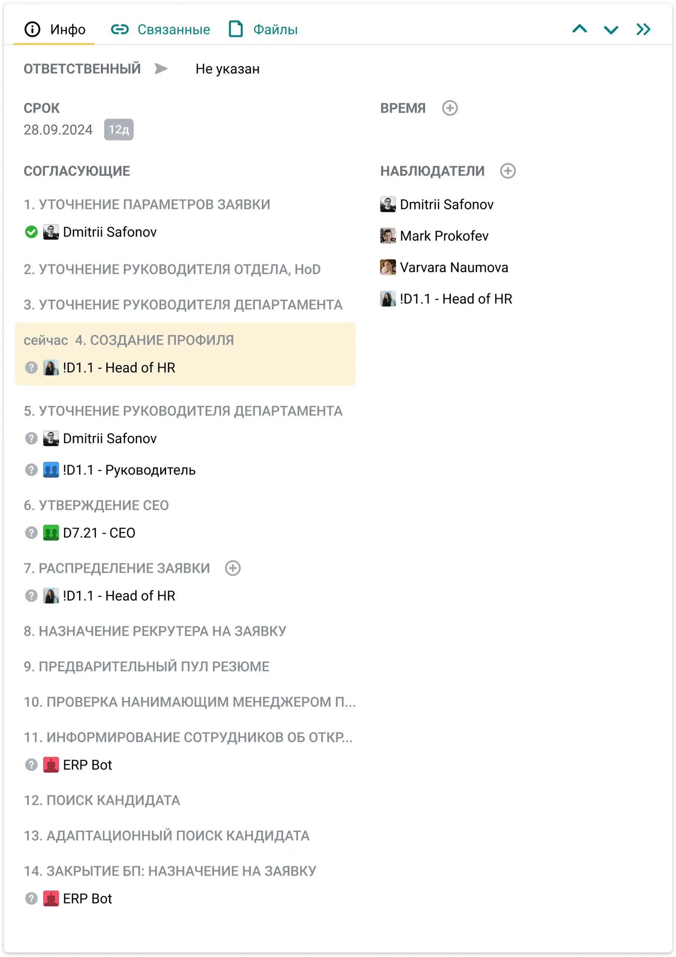
Task: Click the double-arrow collapse panel icon
Action: (643, 29)
